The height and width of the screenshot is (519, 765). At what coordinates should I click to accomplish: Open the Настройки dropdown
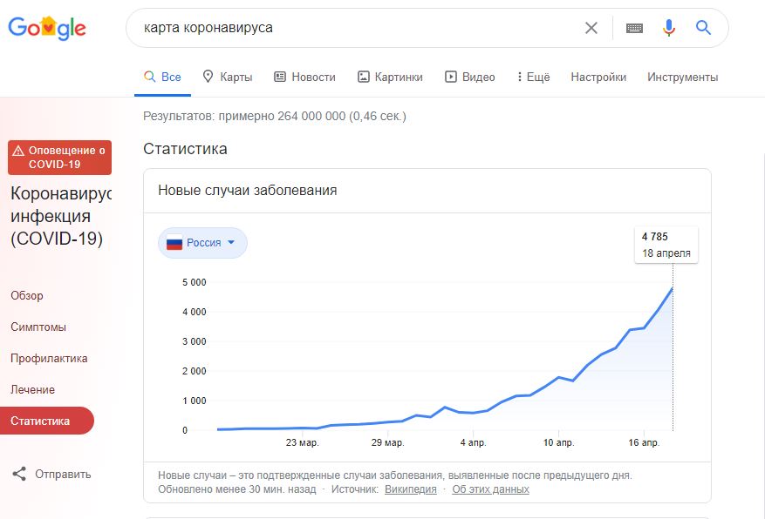(598, 77)
